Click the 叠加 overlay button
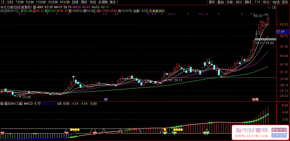The height and width of the screenshot is (141, 290). [221, 2]
